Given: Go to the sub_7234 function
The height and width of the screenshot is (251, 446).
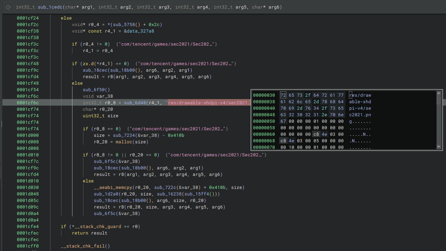Looking at the screenshot, I should pos(124,135).
